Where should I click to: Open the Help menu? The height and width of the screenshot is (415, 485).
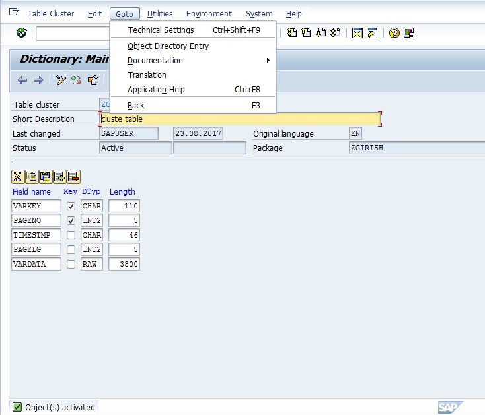[293, 14]
